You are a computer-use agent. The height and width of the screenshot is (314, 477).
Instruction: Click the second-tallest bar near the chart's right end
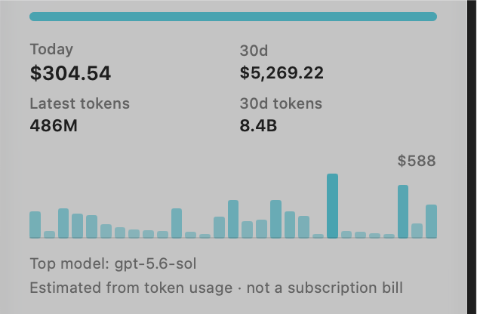[x=403, y=211]
